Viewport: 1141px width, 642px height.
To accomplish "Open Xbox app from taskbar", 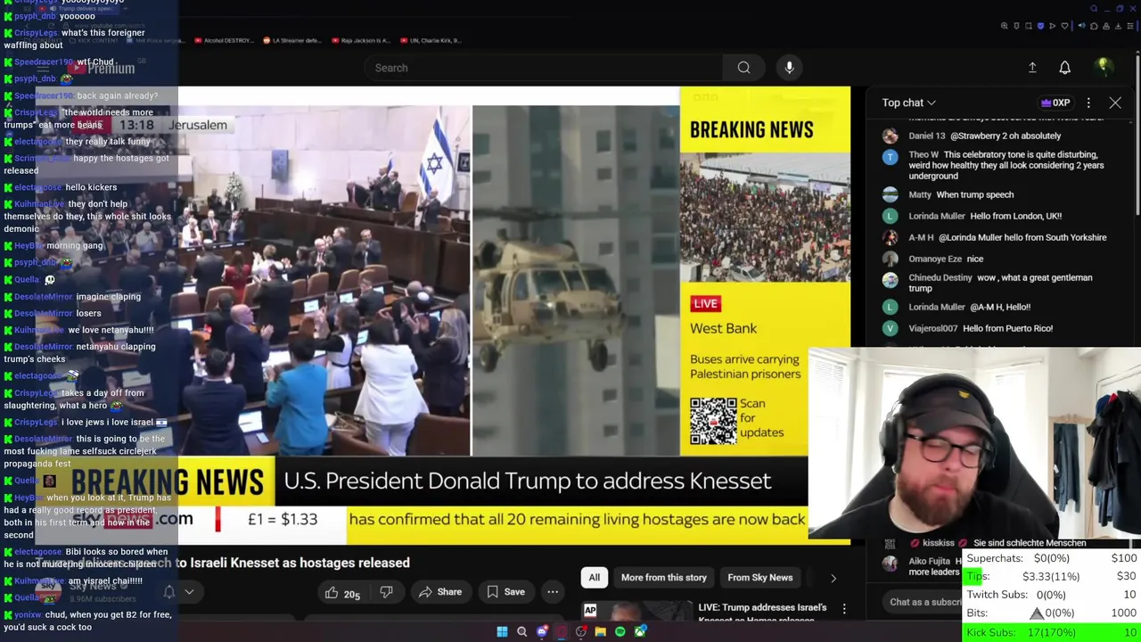I will [x=640, y=632].
